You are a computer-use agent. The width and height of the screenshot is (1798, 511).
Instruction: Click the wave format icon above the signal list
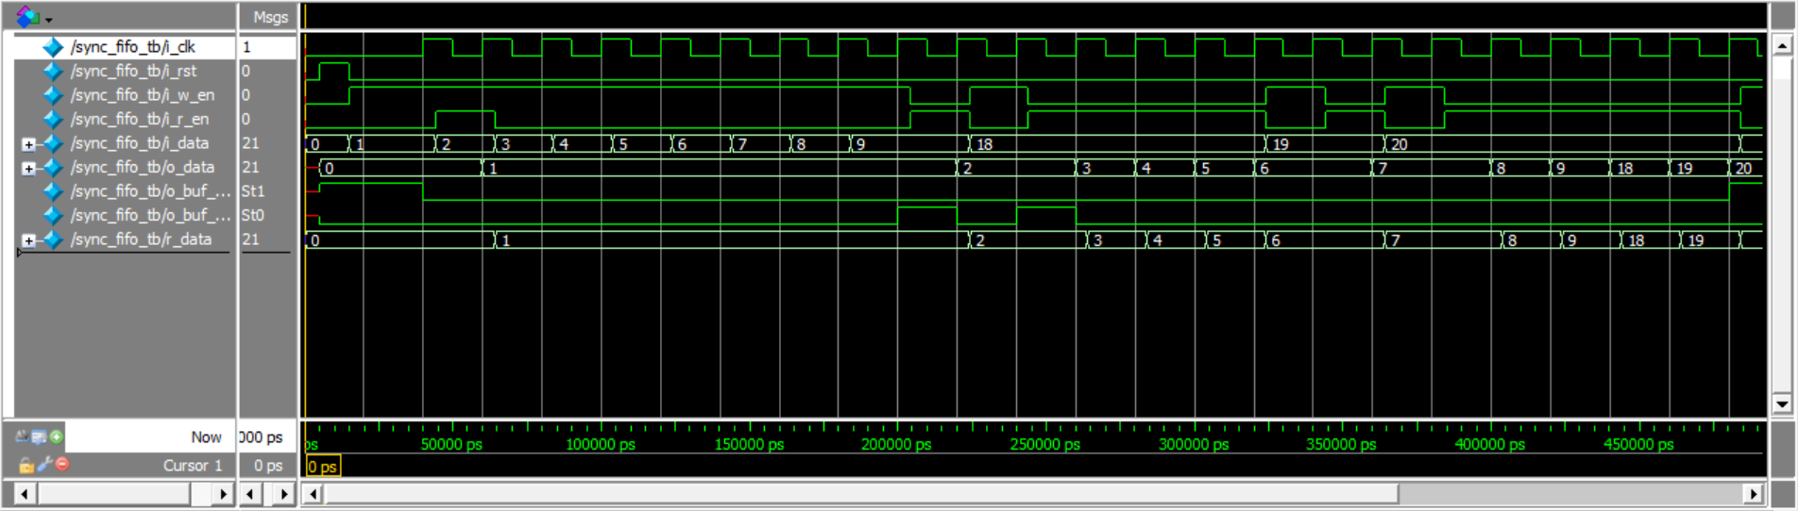point(27,16)
